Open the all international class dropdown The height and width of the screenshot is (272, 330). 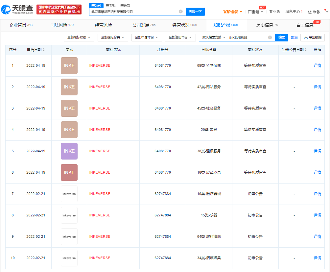113,37
